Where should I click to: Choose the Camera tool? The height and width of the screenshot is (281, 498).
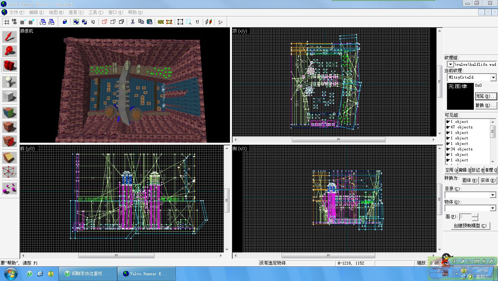(x=10, y=66)
